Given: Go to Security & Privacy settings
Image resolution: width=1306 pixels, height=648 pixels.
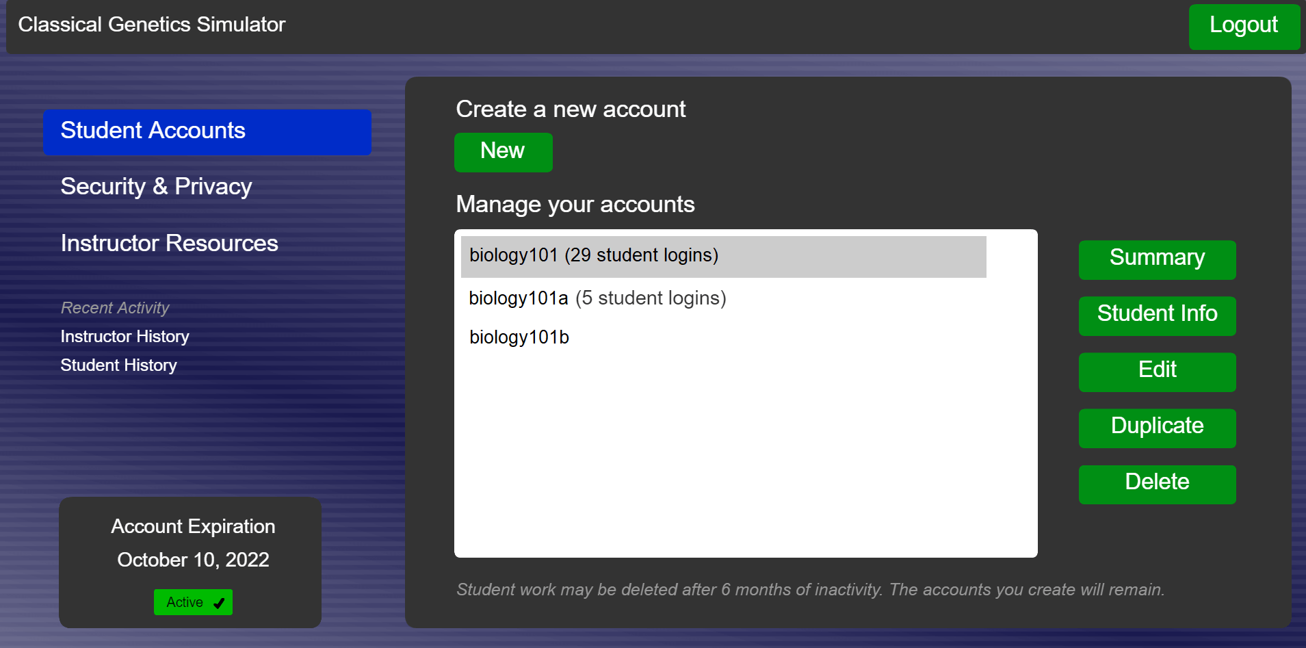Looking at the screenshot, I should pyautogui.click(x=156, y=187).
